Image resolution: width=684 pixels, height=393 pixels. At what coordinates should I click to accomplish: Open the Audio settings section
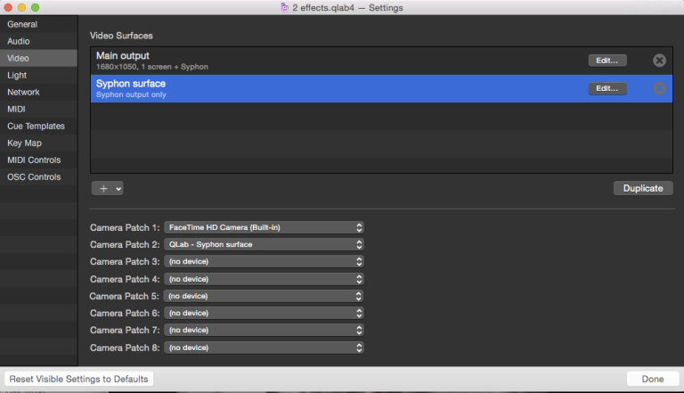tap(19, 41)
